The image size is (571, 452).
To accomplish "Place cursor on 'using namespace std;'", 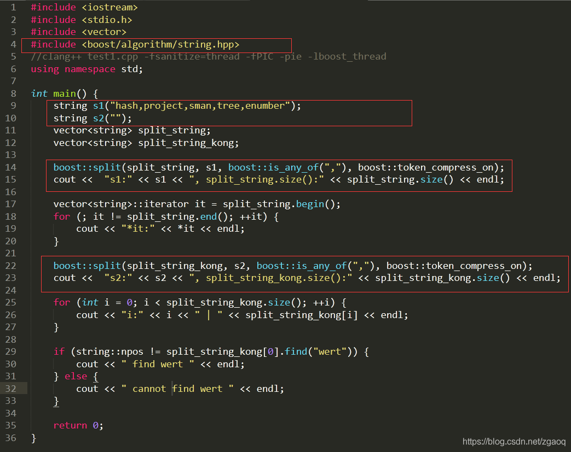I will click(x=86, y=69).
